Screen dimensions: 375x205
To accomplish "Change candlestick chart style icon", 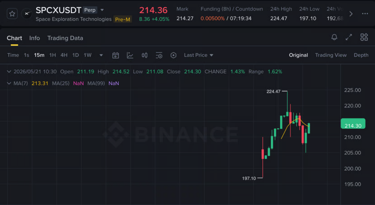I will coord(144,55).
